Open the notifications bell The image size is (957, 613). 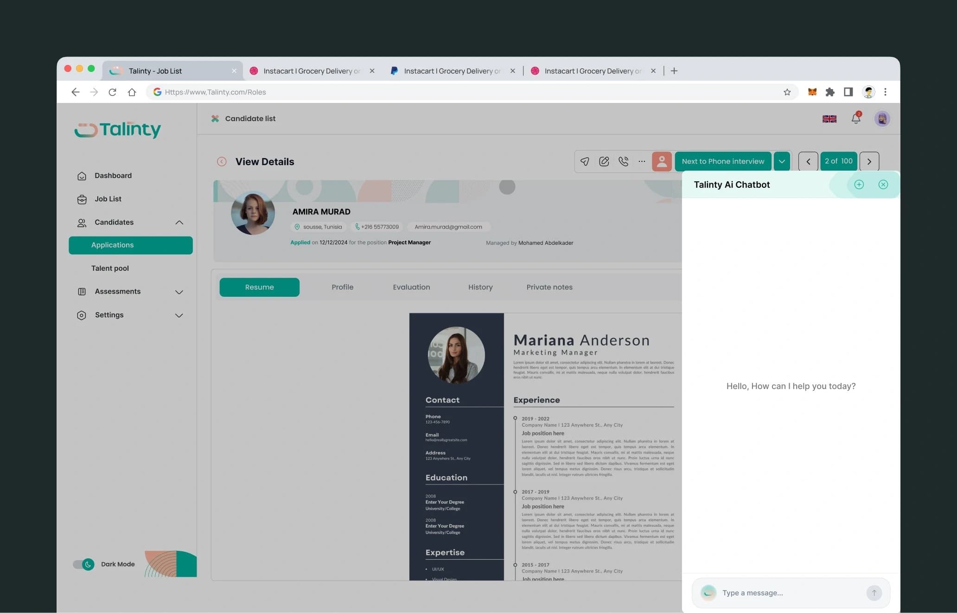pyautogui.click(x=856, y=118)
